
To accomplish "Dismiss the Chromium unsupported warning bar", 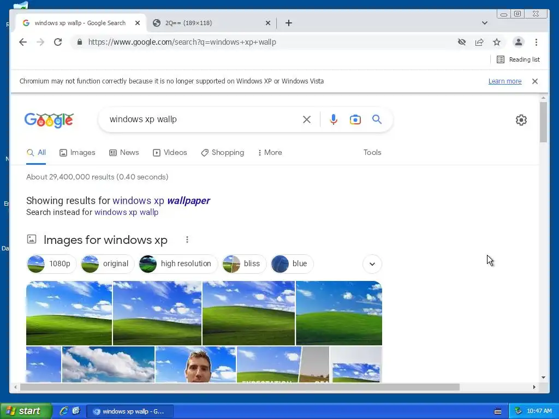I will 535,81.
